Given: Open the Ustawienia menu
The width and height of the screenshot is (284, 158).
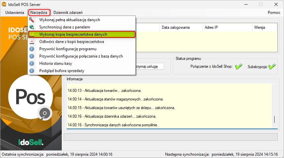Looking at the screenshot, I should pyautogui.click(x=15, y=13).
